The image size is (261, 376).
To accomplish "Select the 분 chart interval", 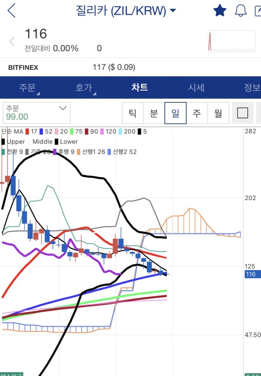I will point(154,113).
